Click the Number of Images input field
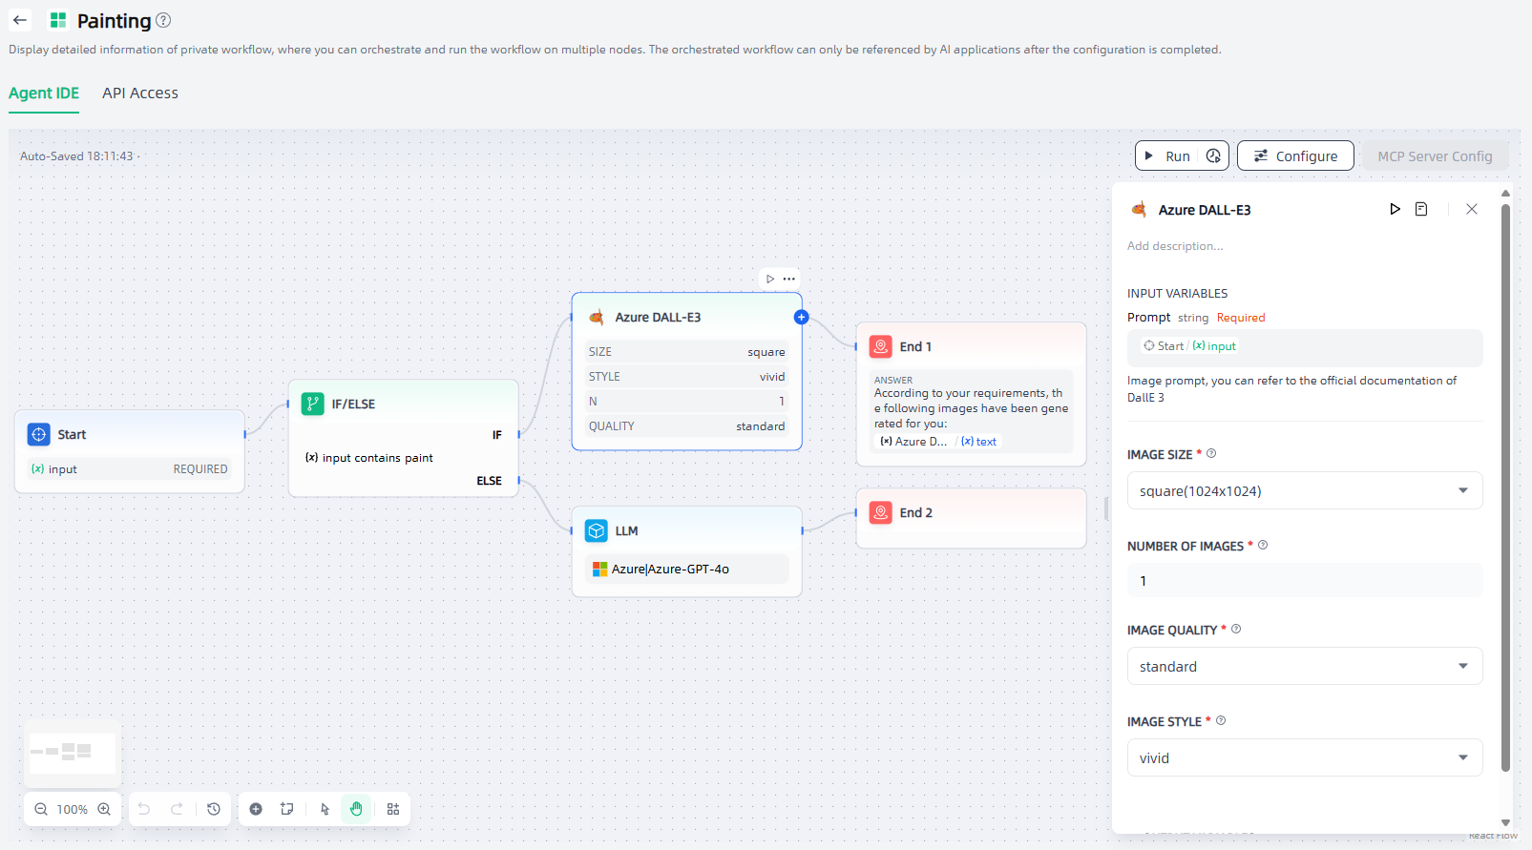The width and height of the screenshot is (1532, 850). point(1304,581)
